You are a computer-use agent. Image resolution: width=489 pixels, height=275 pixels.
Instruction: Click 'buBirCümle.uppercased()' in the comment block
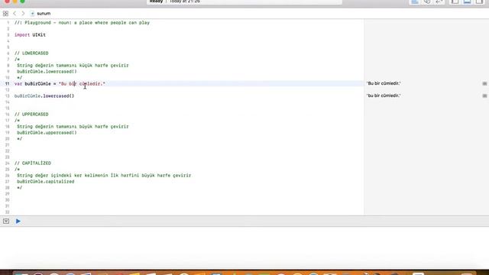click(x=47, y=133)
